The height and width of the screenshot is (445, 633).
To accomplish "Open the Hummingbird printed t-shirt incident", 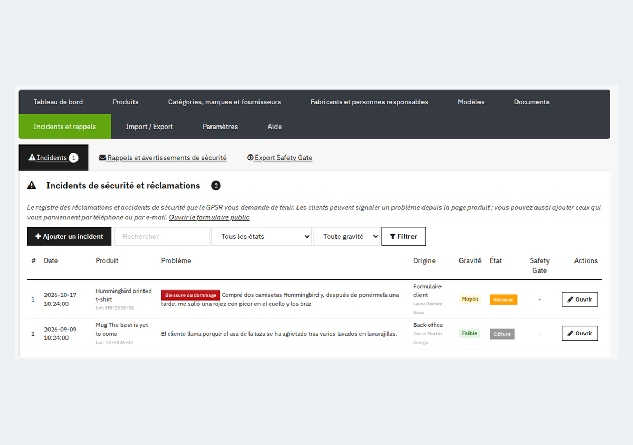I will click(580, 299).
